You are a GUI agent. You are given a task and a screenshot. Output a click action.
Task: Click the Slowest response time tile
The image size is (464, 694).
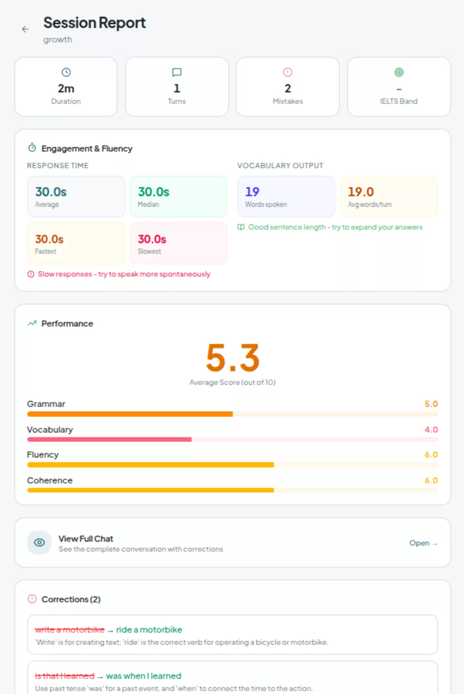[x=179, y=243]
